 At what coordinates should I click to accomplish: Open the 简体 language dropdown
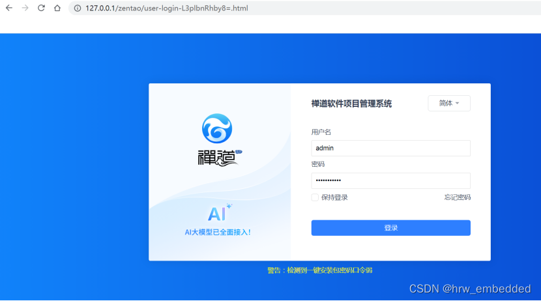click(449, 103)
